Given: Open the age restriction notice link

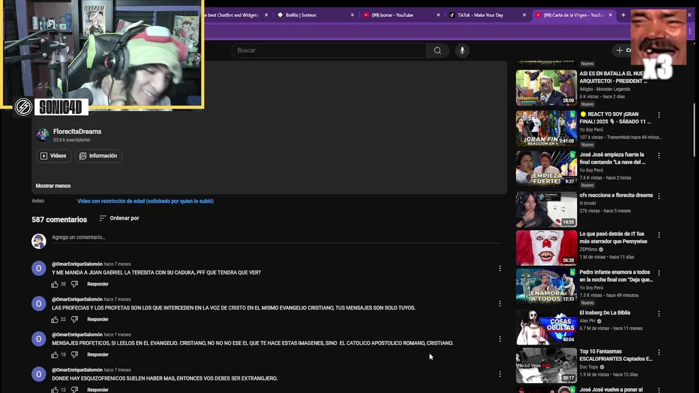Looking at the screenshot, I should coord(145,201).
